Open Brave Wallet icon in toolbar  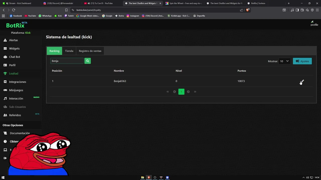[x=302, y=10]
